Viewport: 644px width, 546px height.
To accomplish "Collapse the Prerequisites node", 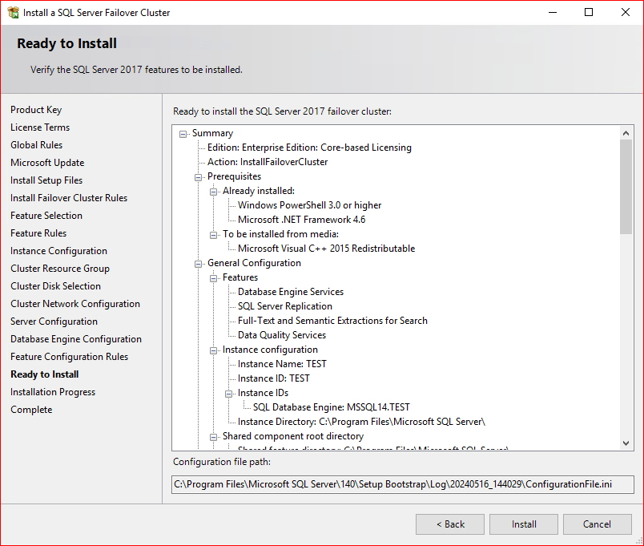I will coord(198,177).
